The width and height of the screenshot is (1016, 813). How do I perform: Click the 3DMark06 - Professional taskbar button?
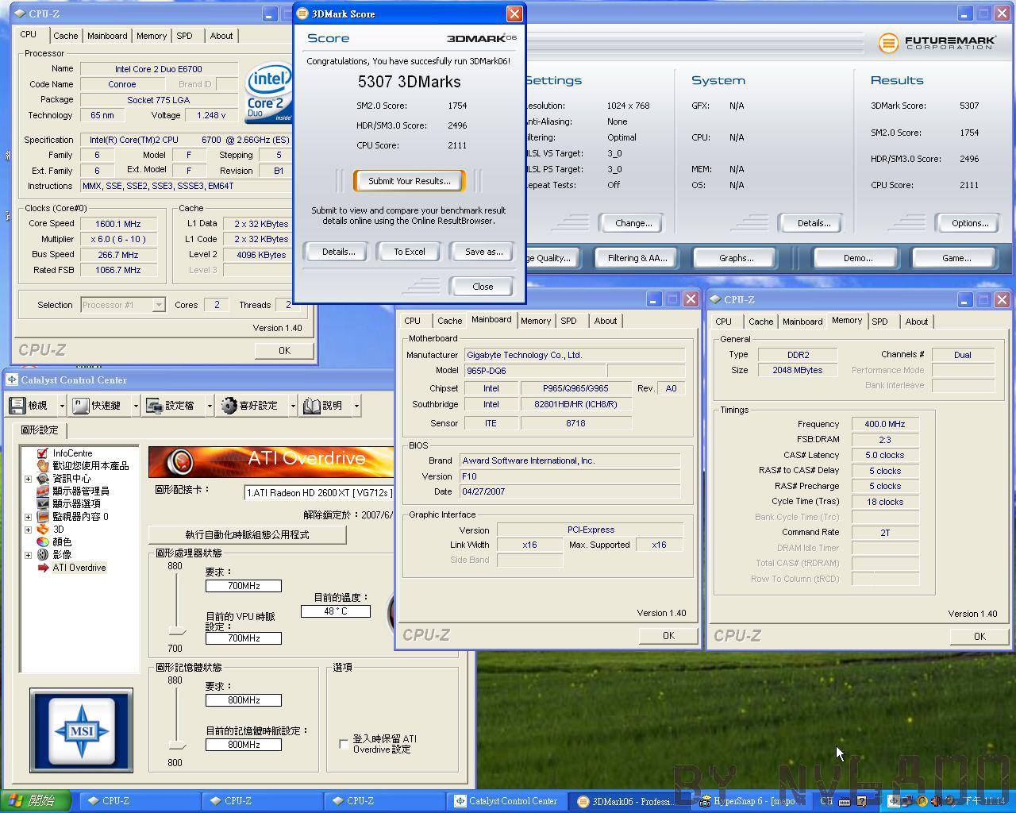627,801
